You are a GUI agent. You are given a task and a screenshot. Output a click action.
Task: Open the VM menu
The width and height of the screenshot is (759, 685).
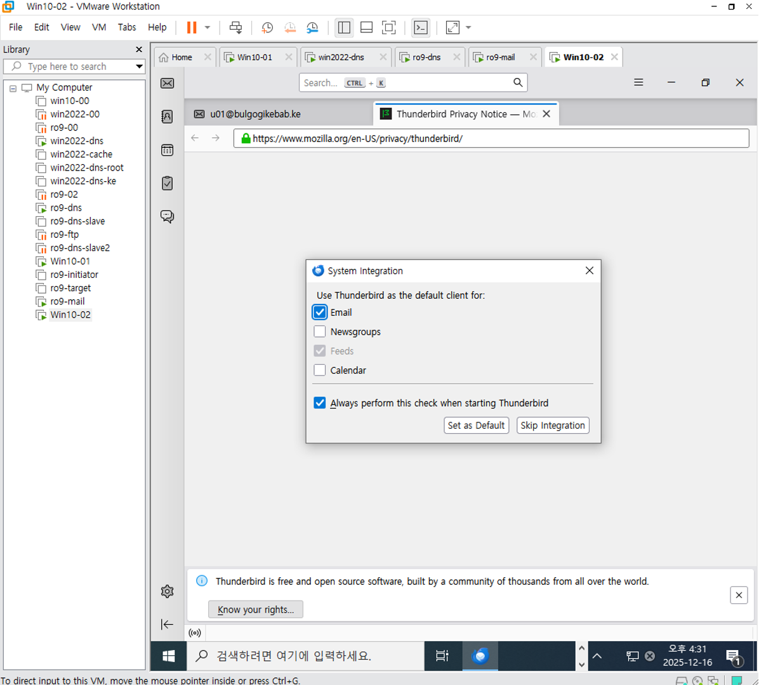click(x=99, y=27)
